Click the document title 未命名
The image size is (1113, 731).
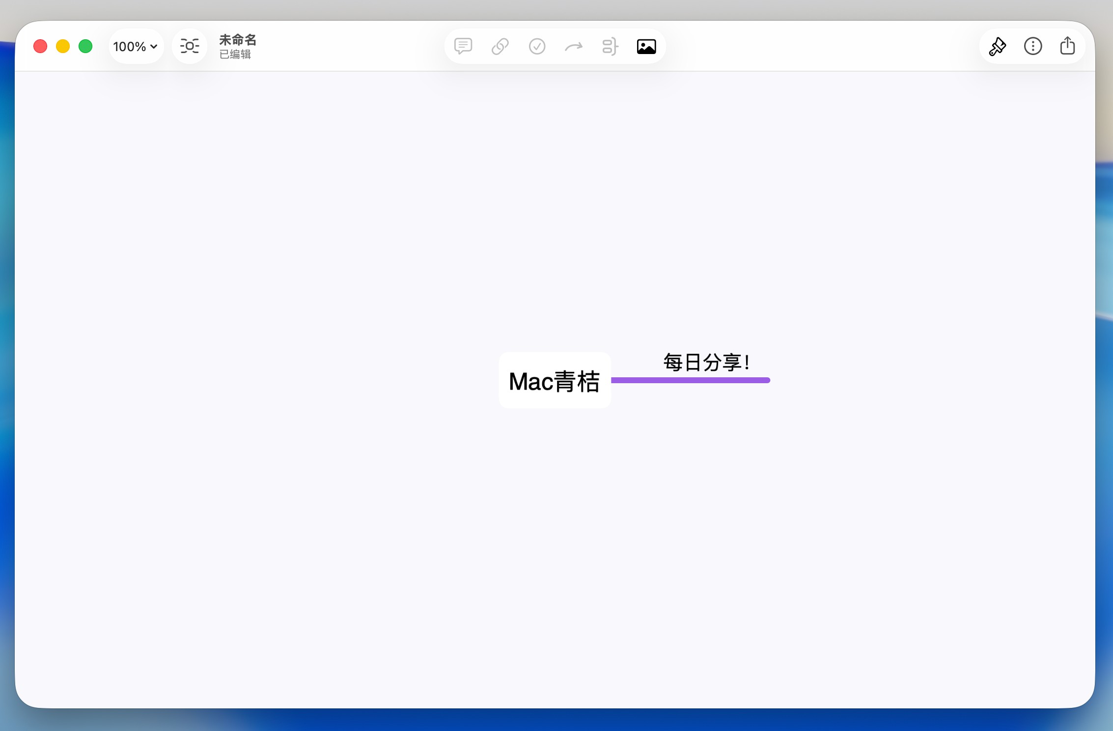click(x=238, y=39)
